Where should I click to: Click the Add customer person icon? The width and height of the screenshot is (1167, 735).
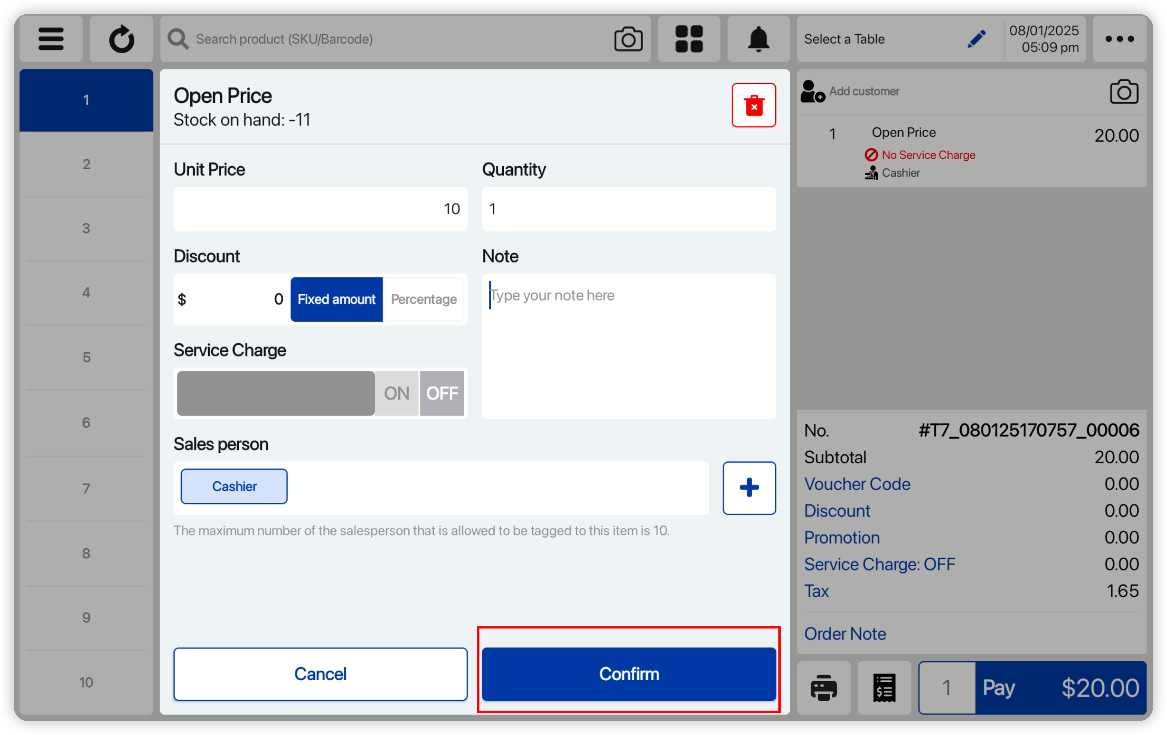point(813,91)
